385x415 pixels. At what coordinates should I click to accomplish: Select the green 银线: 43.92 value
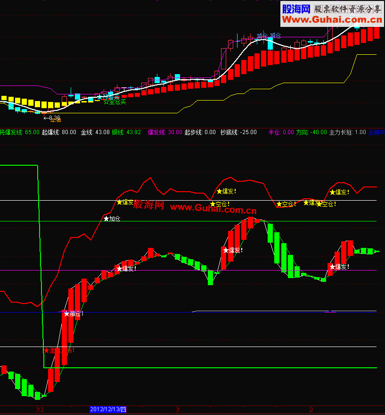coord(126,132)
